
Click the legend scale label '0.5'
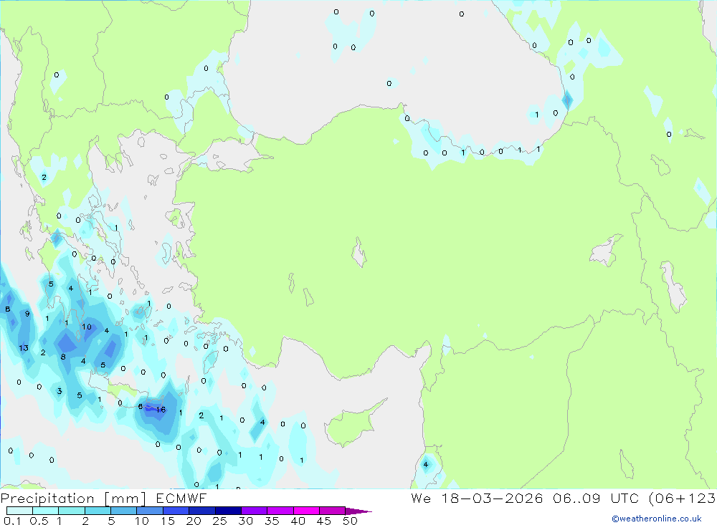[x=39, y=521]
